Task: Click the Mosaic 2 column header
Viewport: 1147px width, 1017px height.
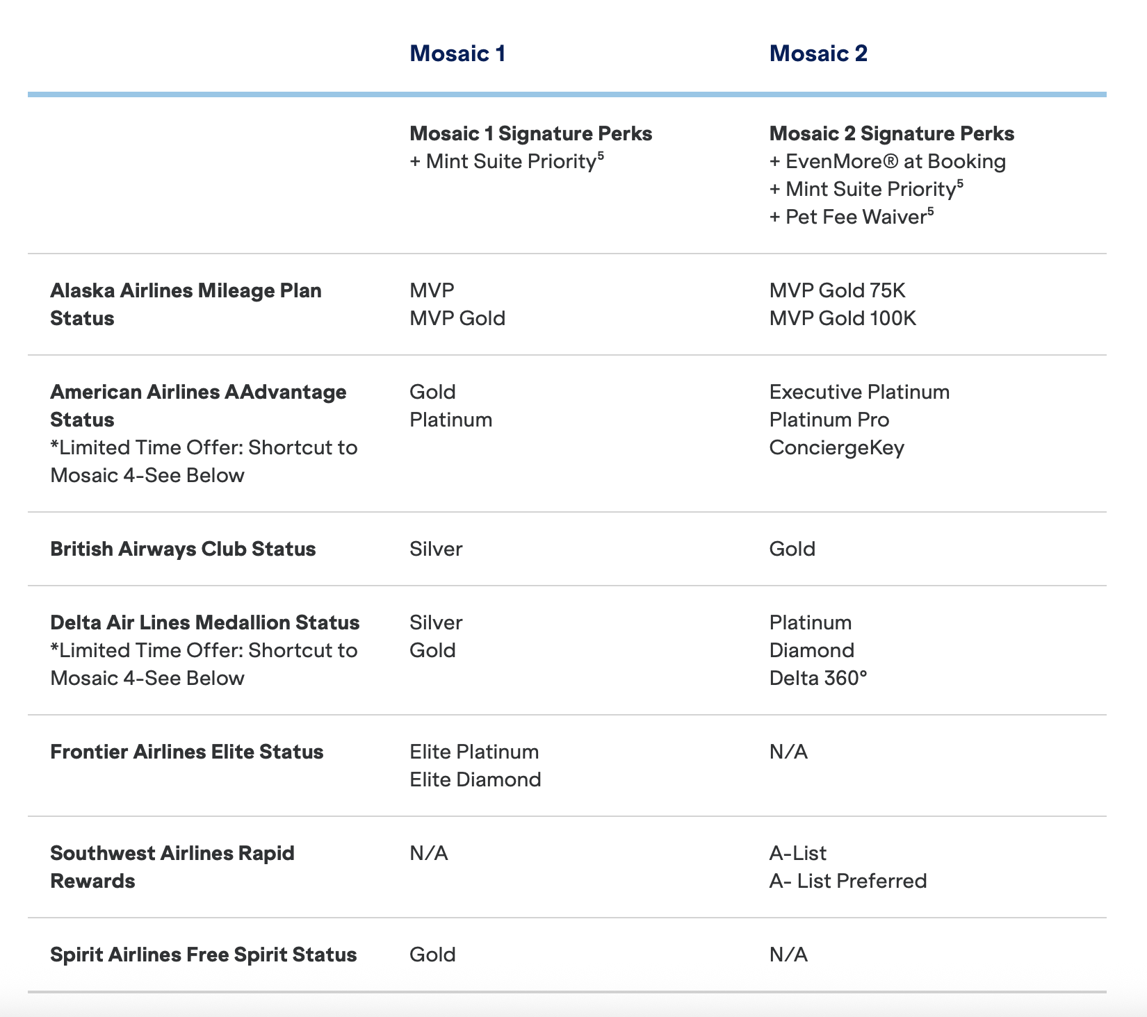Action: [818, 53]
